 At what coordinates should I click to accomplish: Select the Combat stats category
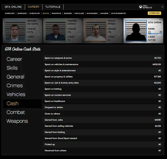point(15,112)
